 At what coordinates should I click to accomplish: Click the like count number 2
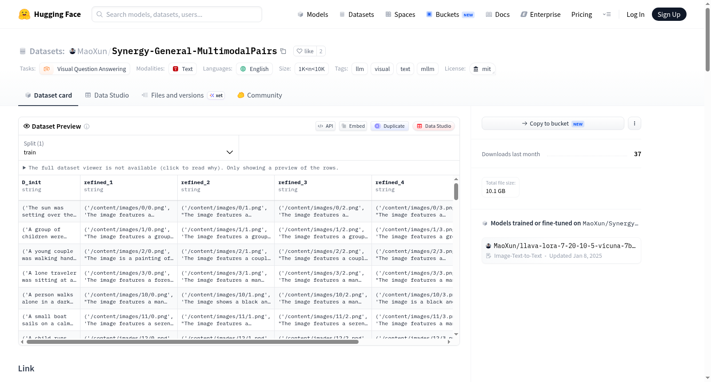[321, 51]
